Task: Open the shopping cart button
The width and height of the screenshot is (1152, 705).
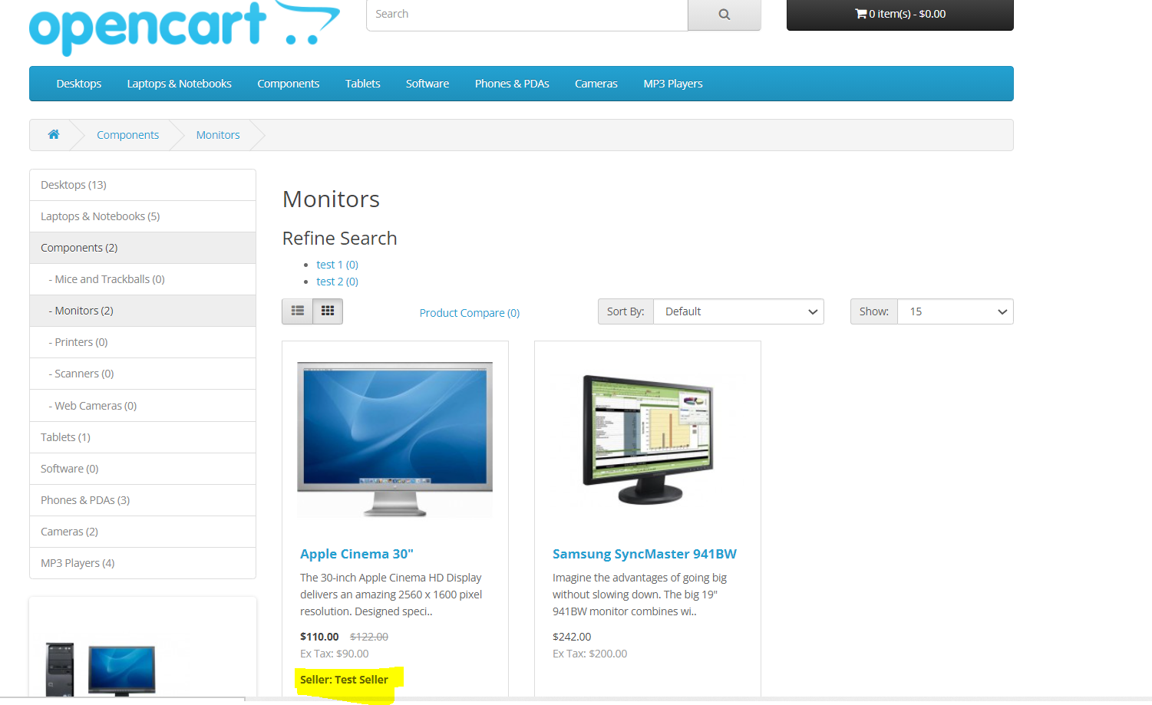Action: (899, 15)
